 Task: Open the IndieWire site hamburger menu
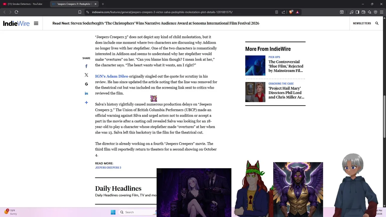[36, 23]
